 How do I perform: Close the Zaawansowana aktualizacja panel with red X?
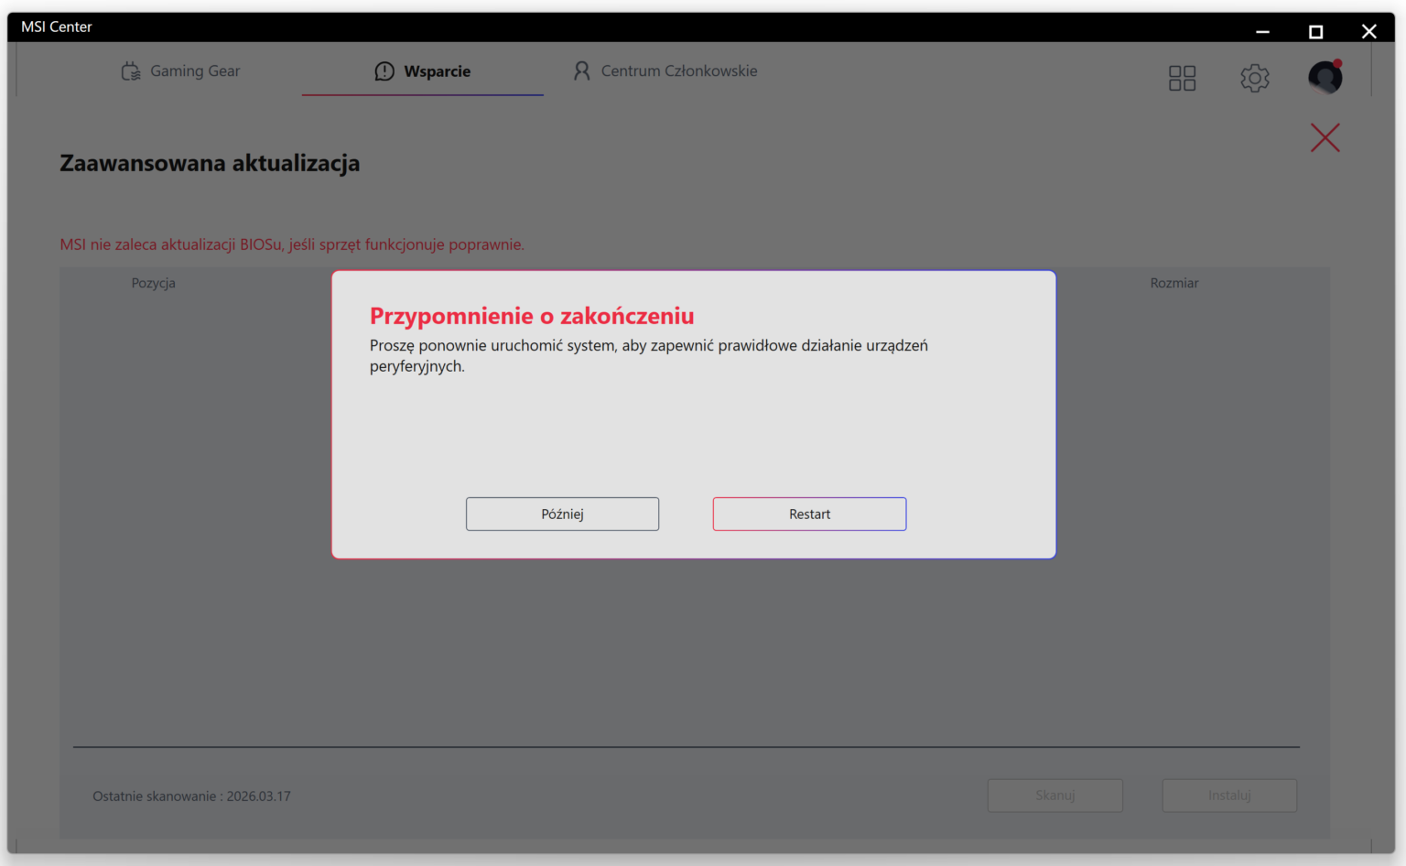click(1325, 138)
